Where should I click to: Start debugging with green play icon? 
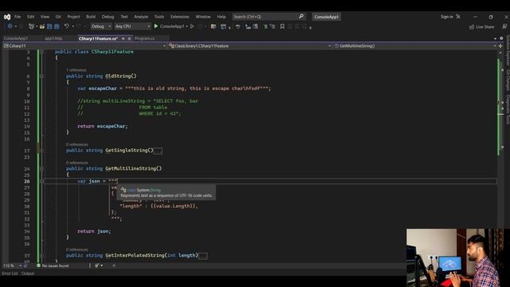156,26
